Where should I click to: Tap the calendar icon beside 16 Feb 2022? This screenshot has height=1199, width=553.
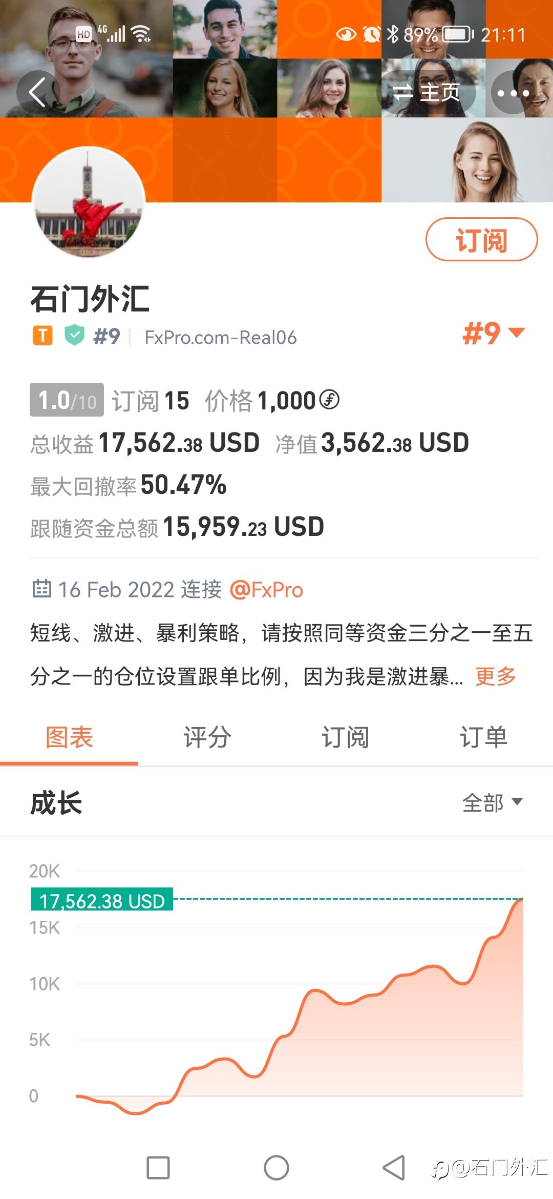click(x=41, y=589)
